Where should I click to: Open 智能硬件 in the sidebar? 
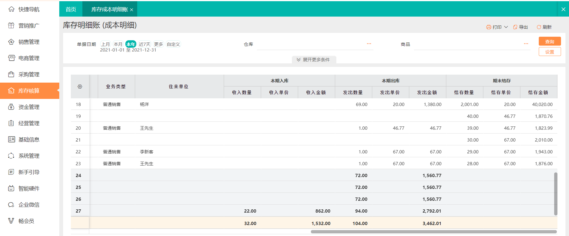click(29, 189)
